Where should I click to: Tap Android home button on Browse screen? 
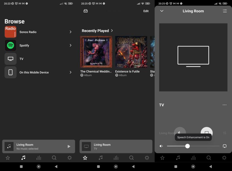click(39, 166)
